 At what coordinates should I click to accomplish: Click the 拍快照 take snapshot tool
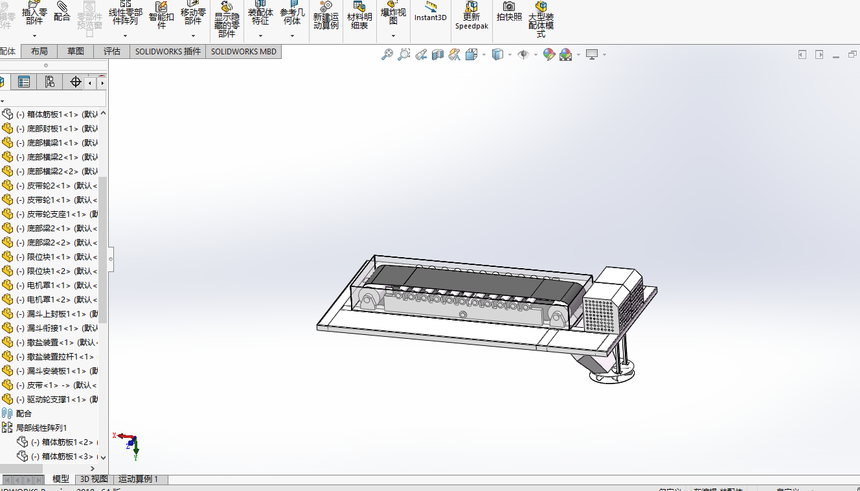pyautogui.click(x=509, y=12)
